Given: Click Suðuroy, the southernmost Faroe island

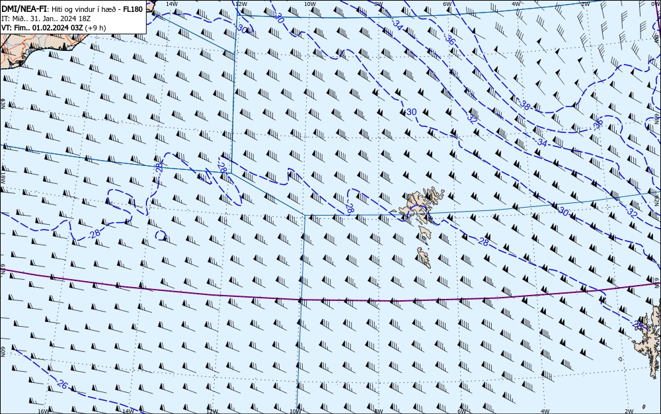Looking at the screenshot, I should pyautogui.click(x=424, y=257).
